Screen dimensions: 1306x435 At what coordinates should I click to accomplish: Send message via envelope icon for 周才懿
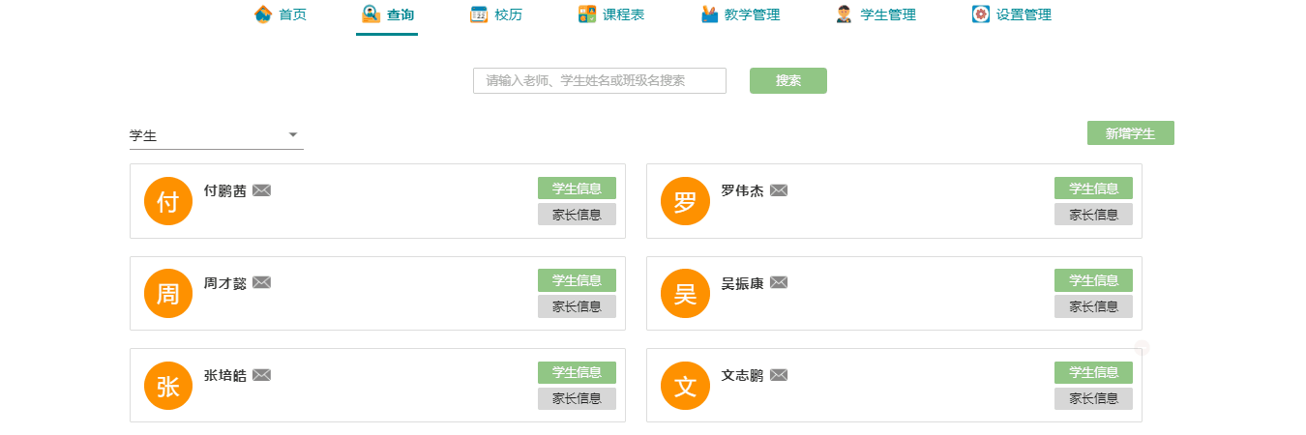click(x=261, y=282)
